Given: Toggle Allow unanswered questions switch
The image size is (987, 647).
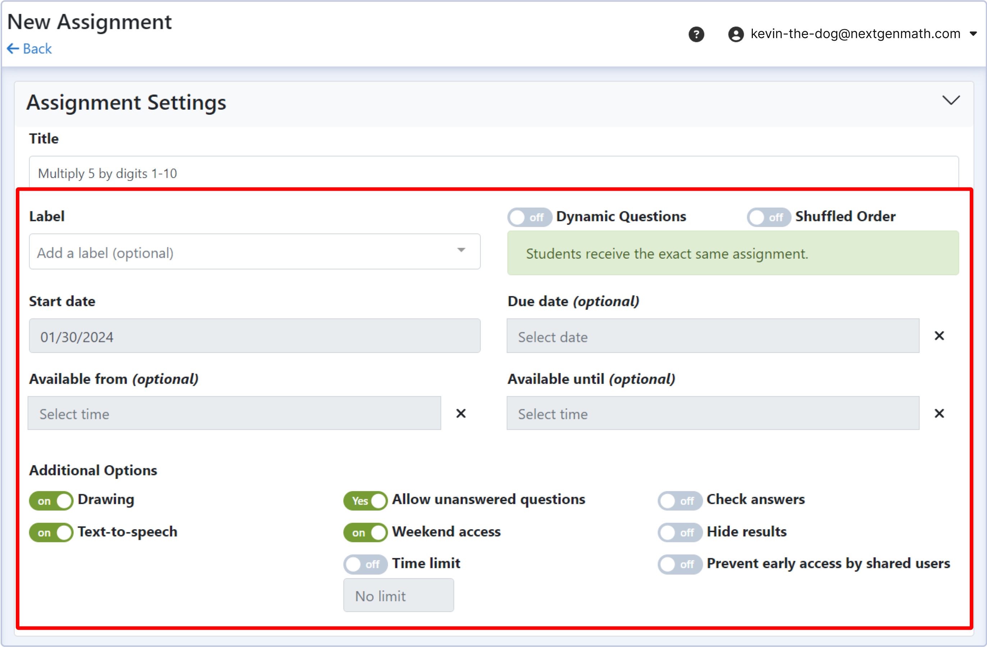Looking at the screenshot, I should pos(365,501).
